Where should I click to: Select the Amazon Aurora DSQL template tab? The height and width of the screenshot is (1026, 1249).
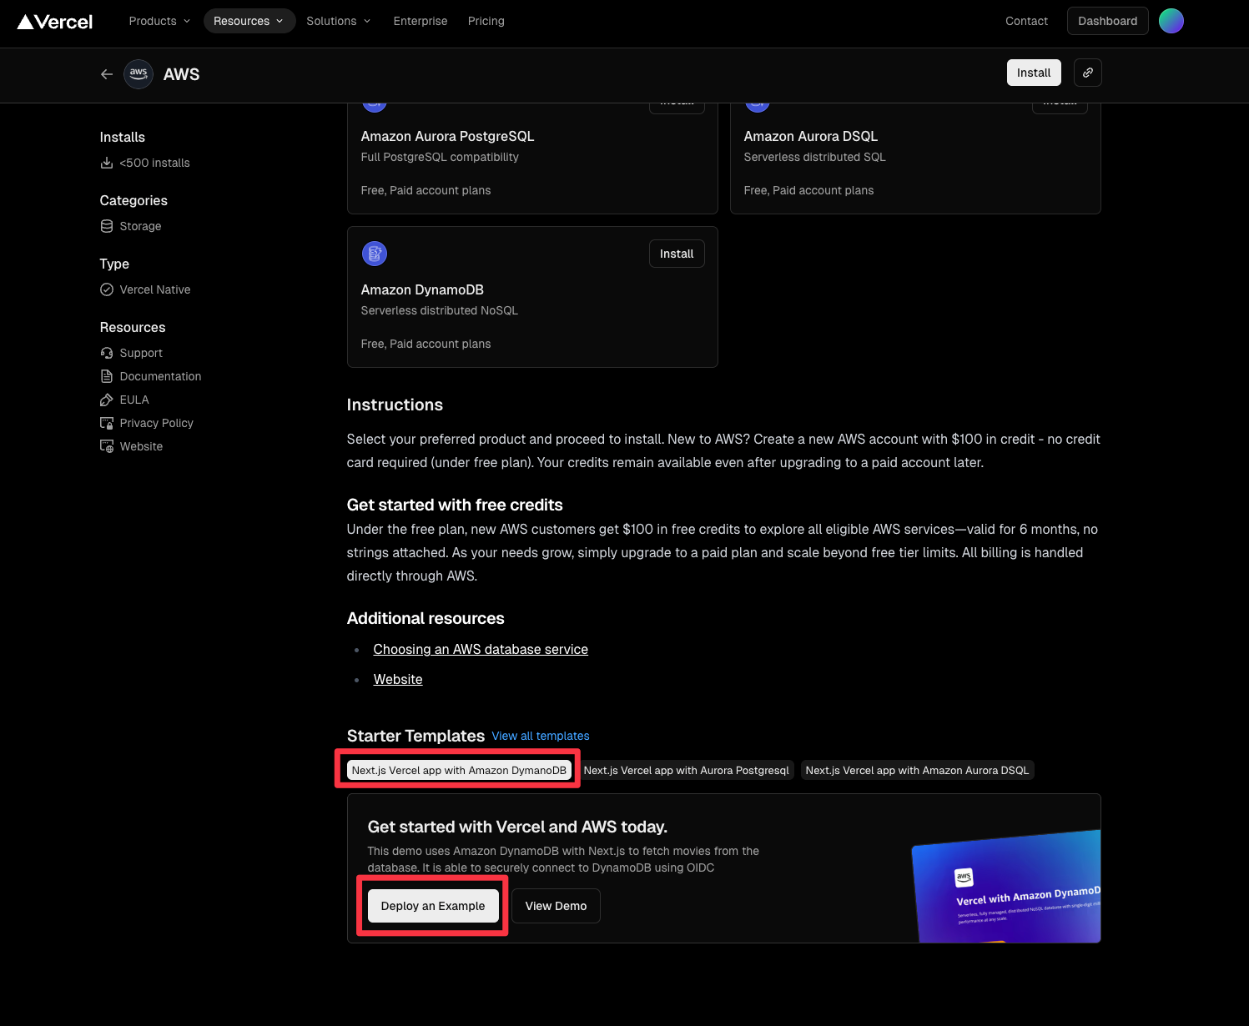click(917, 770)
